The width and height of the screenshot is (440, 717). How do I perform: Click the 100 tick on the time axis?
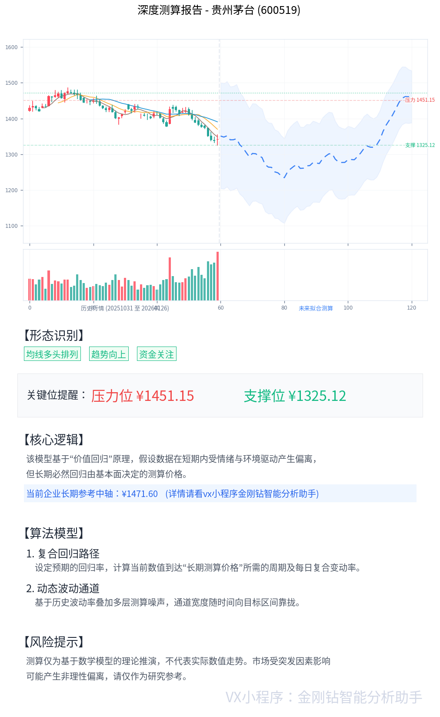coord(348,308)
